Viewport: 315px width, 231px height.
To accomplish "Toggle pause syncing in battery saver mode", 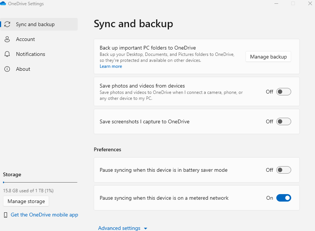I will coord(283,170).
